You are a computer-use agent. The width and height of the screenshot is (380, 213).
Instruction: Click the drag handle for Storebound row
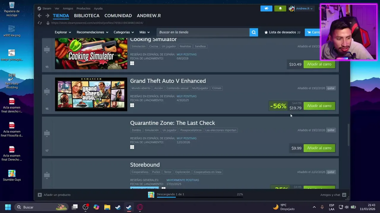(47, 175)
